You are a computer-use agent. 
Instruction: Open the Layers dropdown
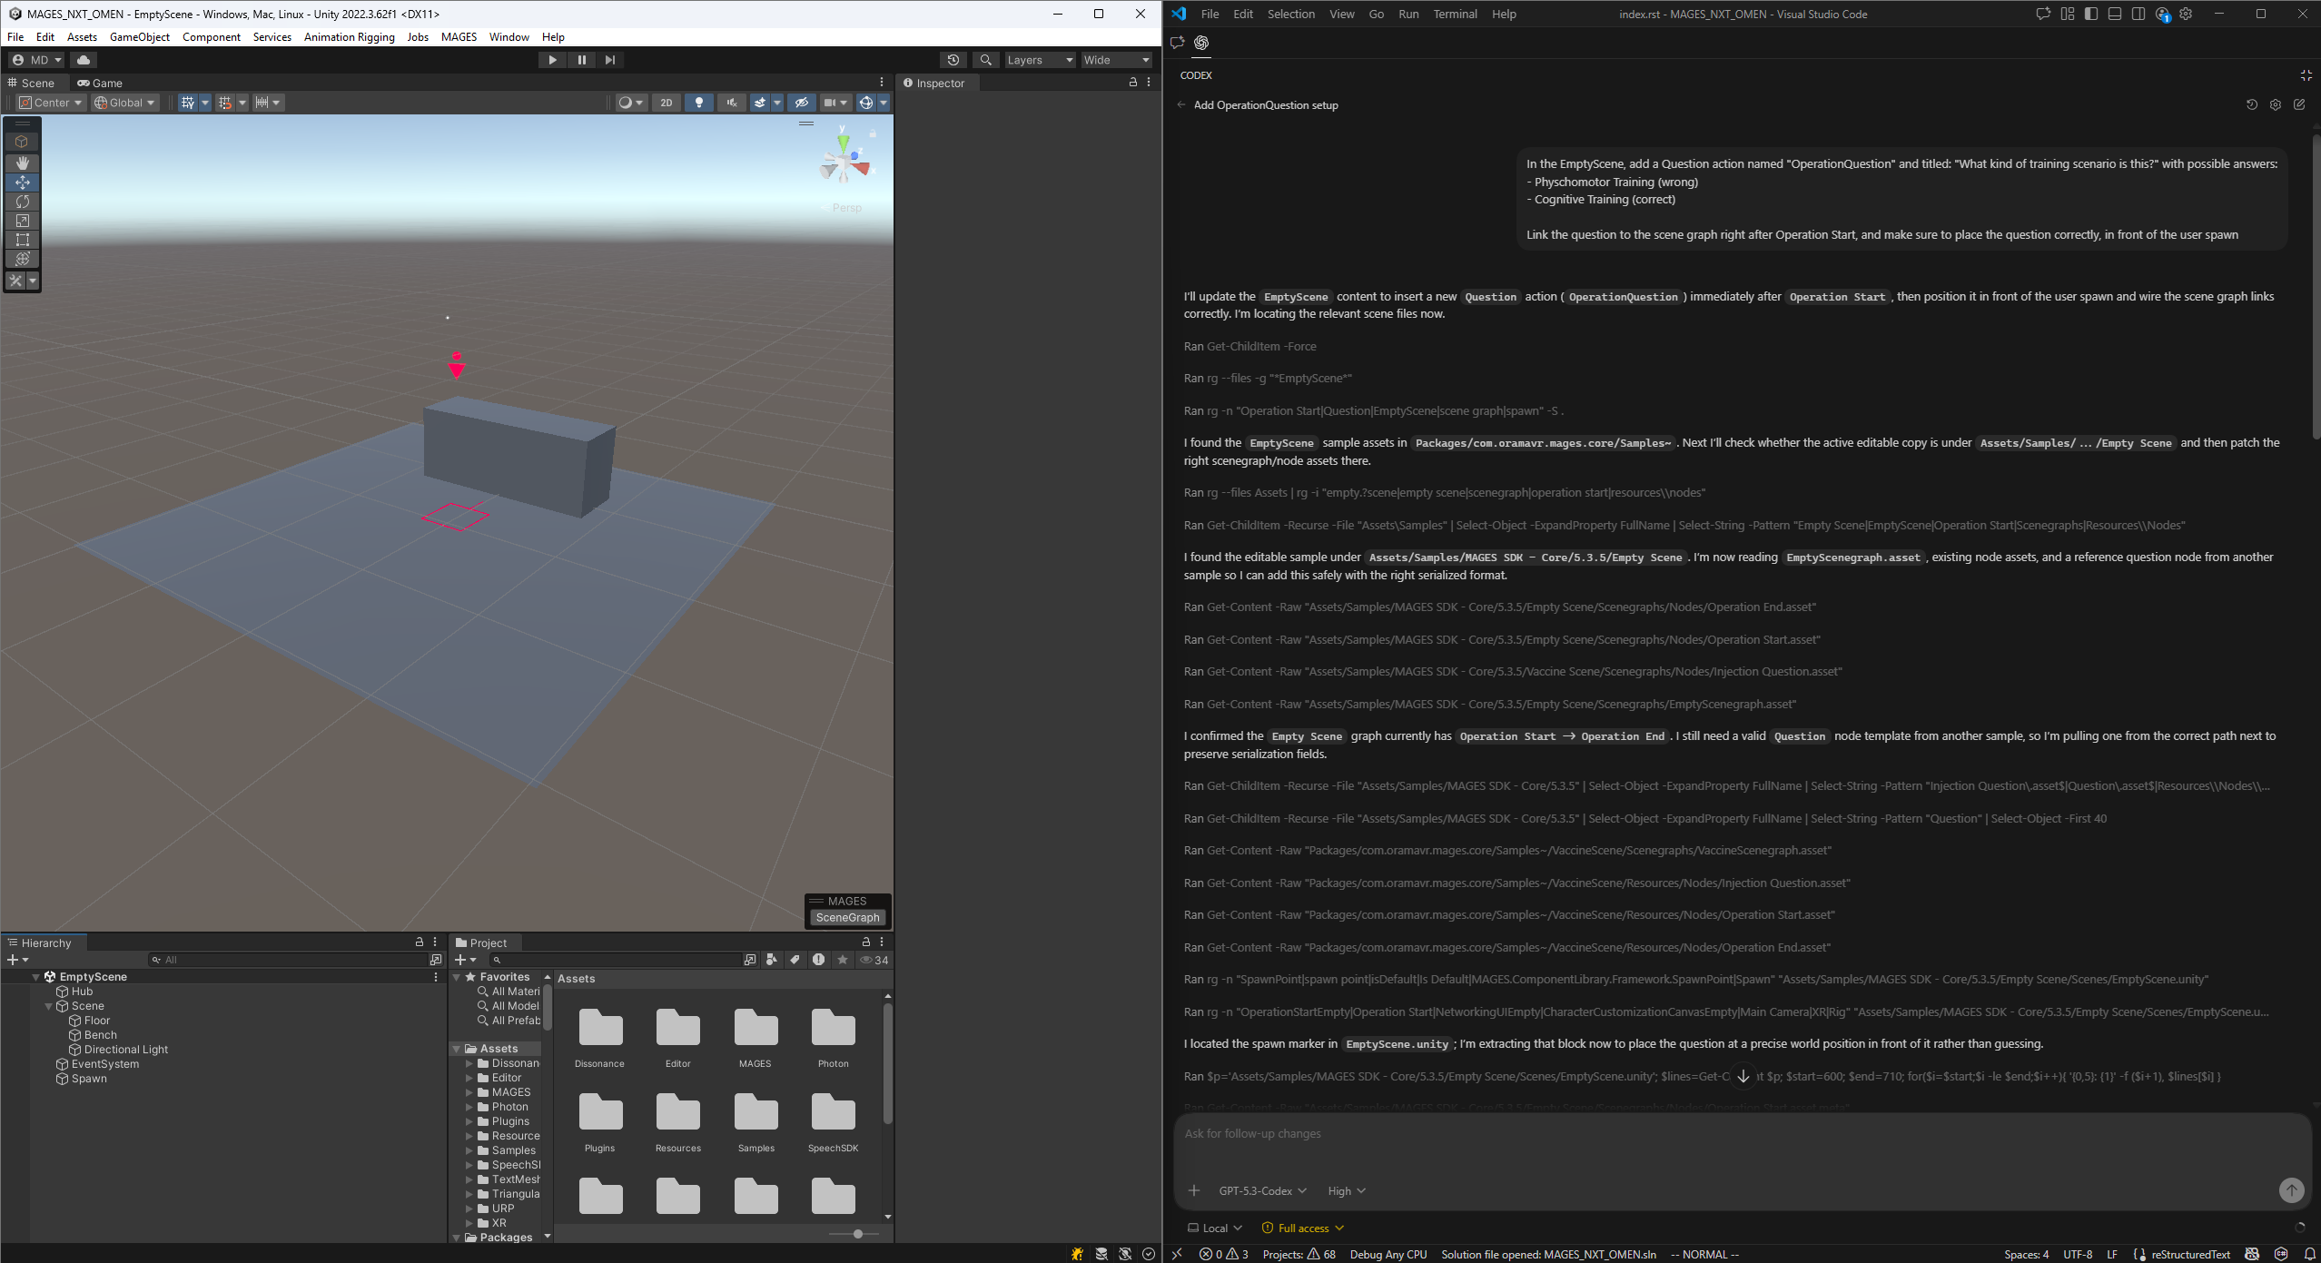(x=1038, y=60)
